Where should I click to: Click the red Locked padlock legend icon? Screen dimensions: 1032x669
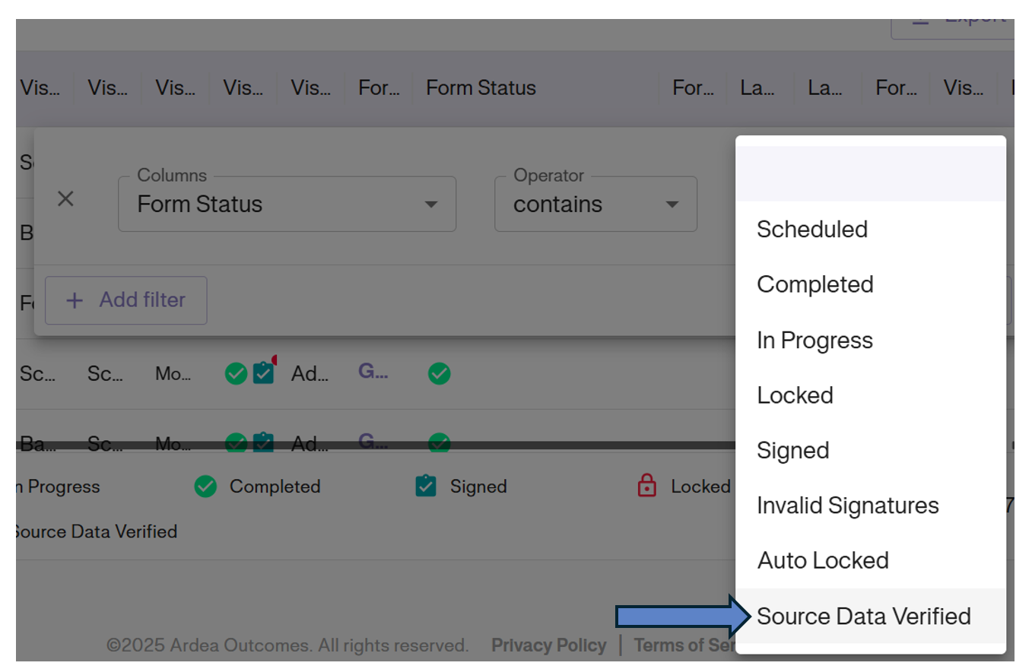pos(646,487)
